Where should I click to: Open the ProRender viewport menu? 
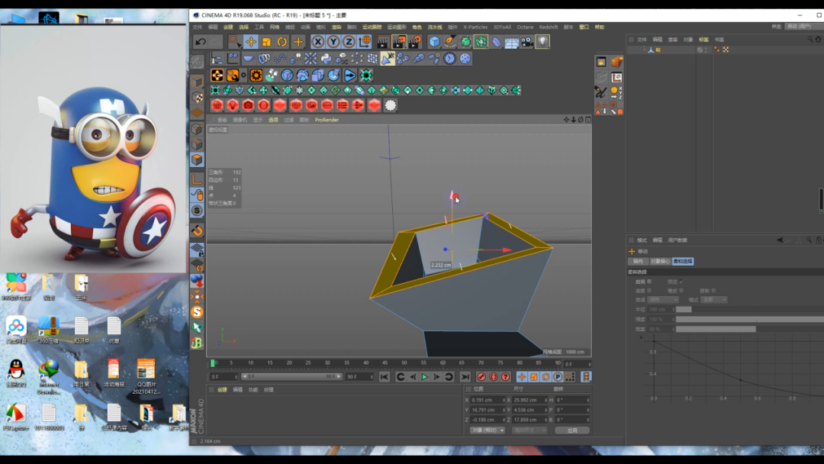tap(327, 120)
